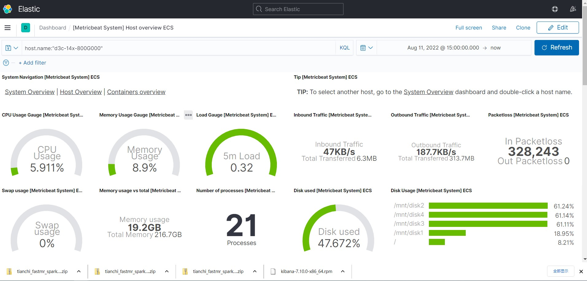The width and height of the screenshot is (587, 281).
Task: Follow System Overview link in the tip
Action: [x=428, y=92]
